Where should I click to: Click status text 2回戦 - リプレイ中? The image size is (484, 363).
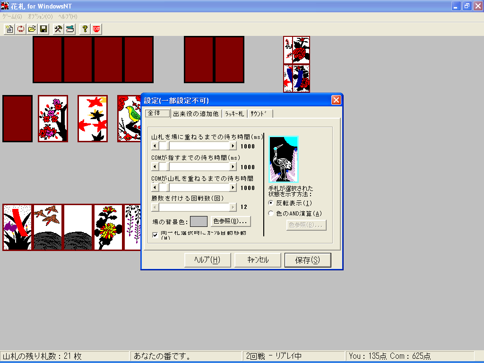(274, 356)
